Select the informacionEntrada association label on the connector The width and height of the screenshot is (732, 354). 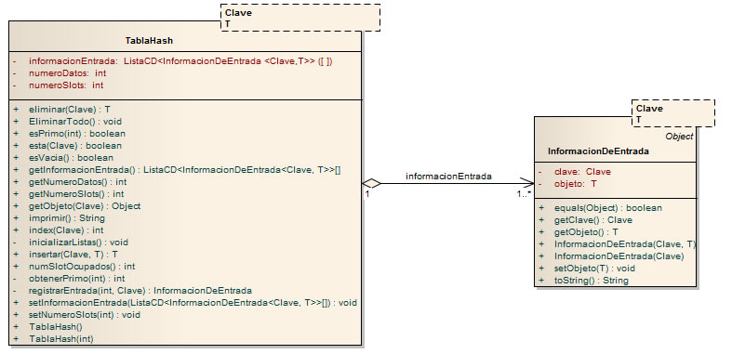[448, 177]
